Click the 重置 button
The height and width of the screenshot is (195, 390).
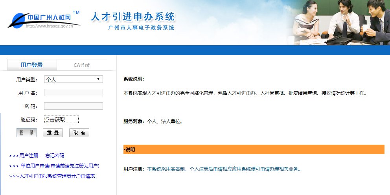pos(53,132)
